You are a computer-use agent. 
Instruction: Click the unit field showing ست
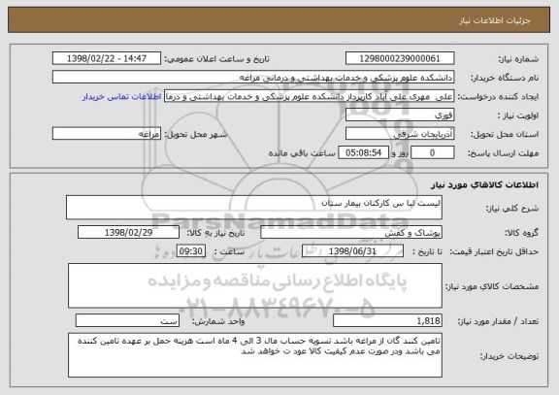click(x=127, y=321)
